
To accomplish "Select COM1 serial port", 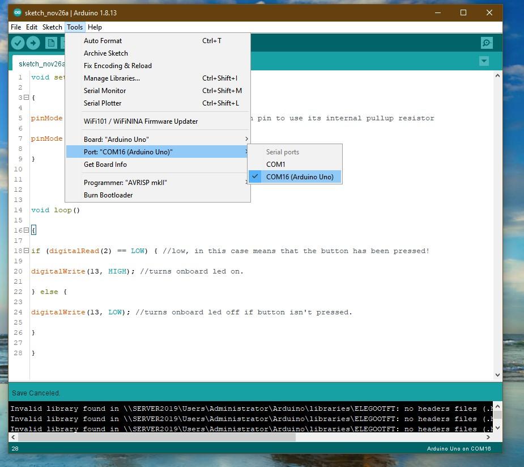I will 295,165.
